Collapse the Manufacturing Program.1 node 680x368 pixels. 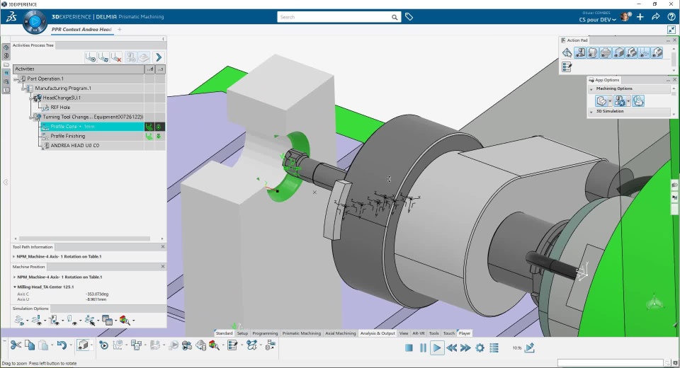coord(23,88)
